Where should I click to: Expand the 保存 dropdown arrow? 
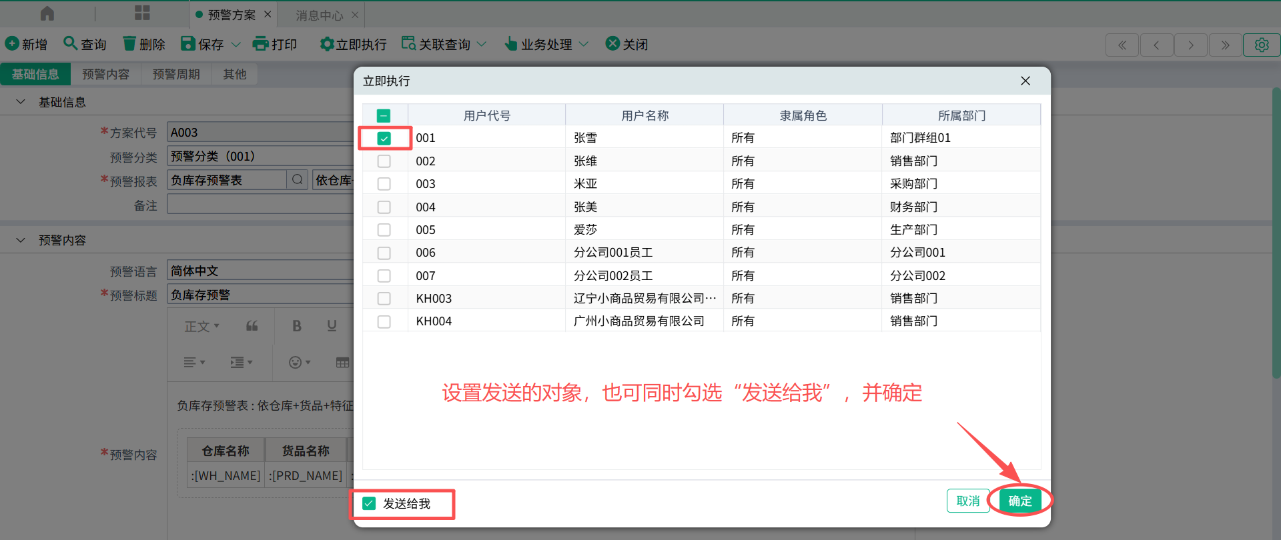(x=236, y=45)
